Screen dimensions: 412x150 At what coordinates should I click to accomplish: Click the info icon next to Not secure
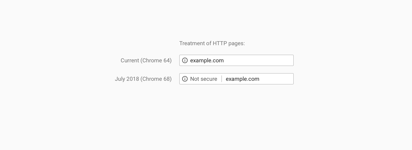coord(185,79)
